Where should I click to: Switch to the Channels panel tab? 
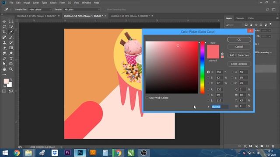(240, 18)
